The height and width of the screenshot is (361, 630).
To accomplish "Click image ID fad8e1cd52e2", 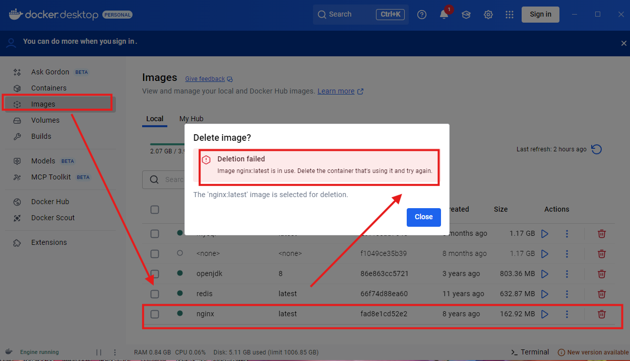I will (384, 314).
